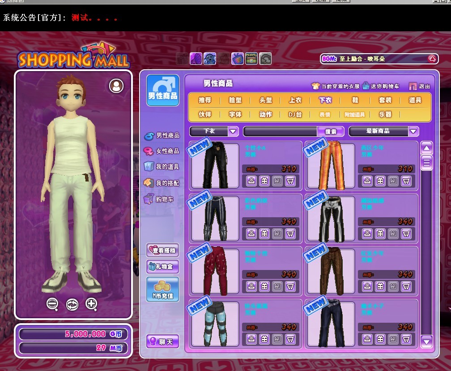The width and height of the screenshot is (451, 371).
Task: Click the TV icon in the top toolbar
Action: point(237,59)
